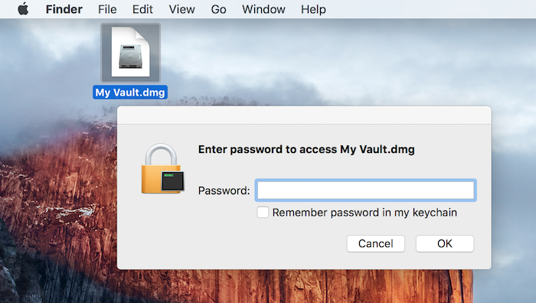The height and width of the screenshot is (303, 536).
Task: Open the Edit menu
Action: click(142, 9)
